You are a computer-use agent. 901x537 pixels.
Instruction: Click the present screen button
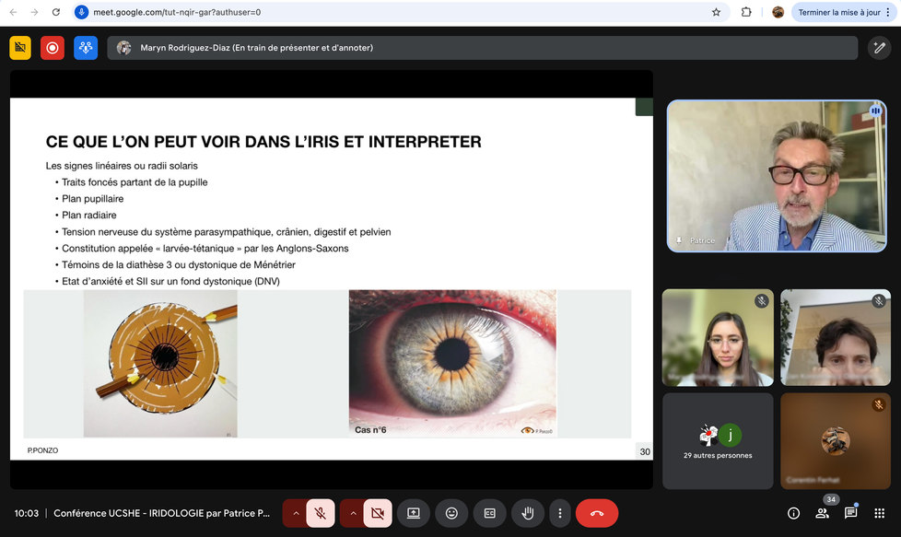(x=414, y=513)
